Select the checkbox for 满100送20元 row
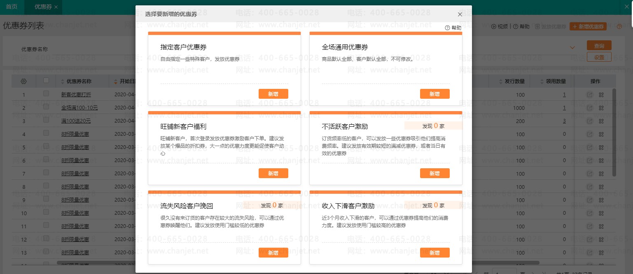 pyautogui.click(x=46, y=121)
